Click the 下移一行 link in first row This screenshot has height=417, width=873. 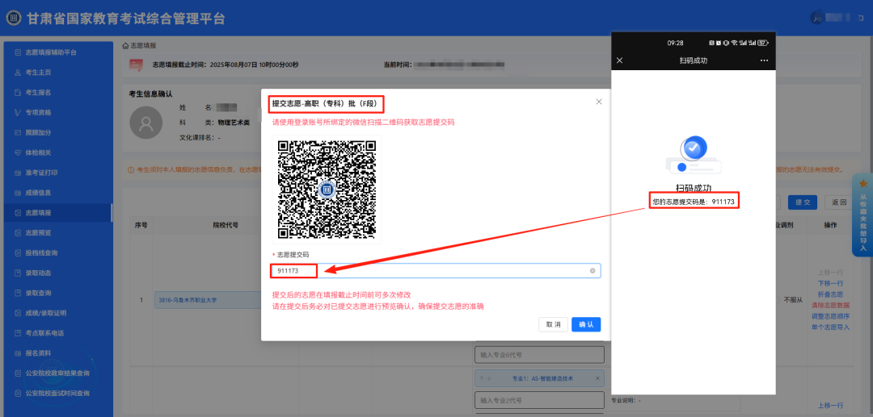click(x=830, y=283)
